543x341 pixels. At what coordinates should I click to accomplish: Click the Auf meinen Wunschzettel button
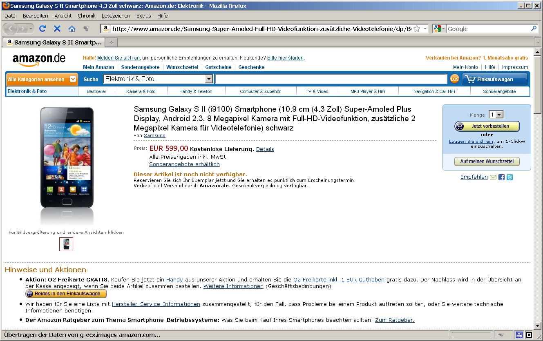[x=487, y=162]
